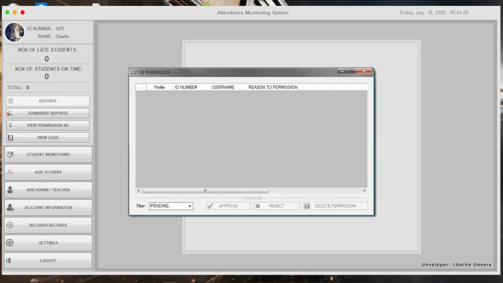Click the filter combo box arrow
The height and width of the screenshot is (283, 503).
tap(190, 206)
